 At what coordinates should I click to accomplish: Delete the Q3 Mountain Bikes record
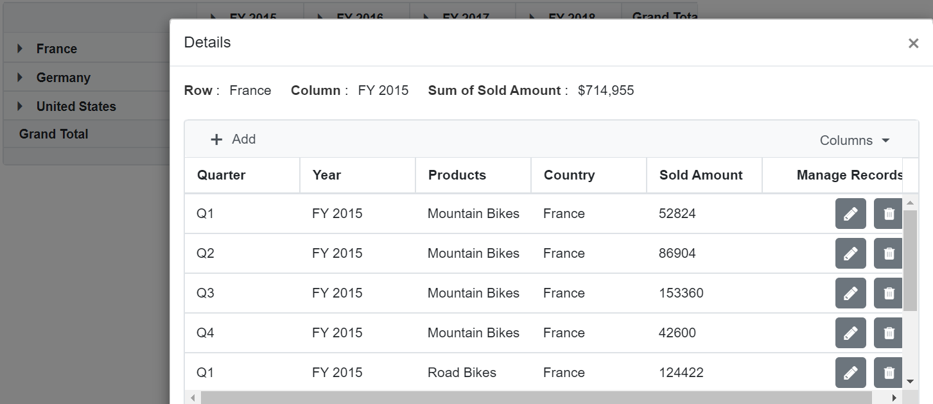pyautogui.click(x=888, y=292)
